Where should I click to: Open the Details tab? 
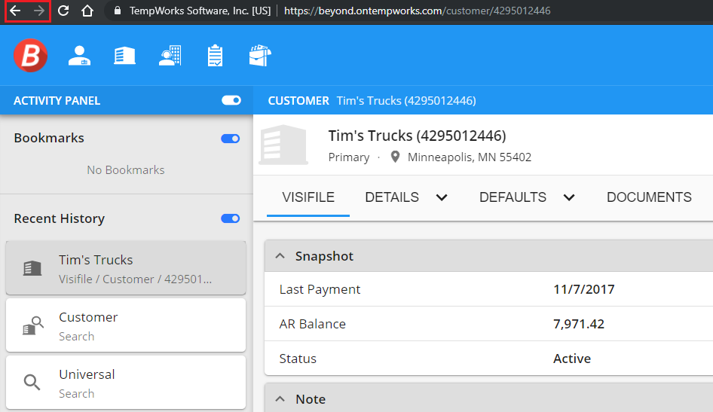point(392,197)
